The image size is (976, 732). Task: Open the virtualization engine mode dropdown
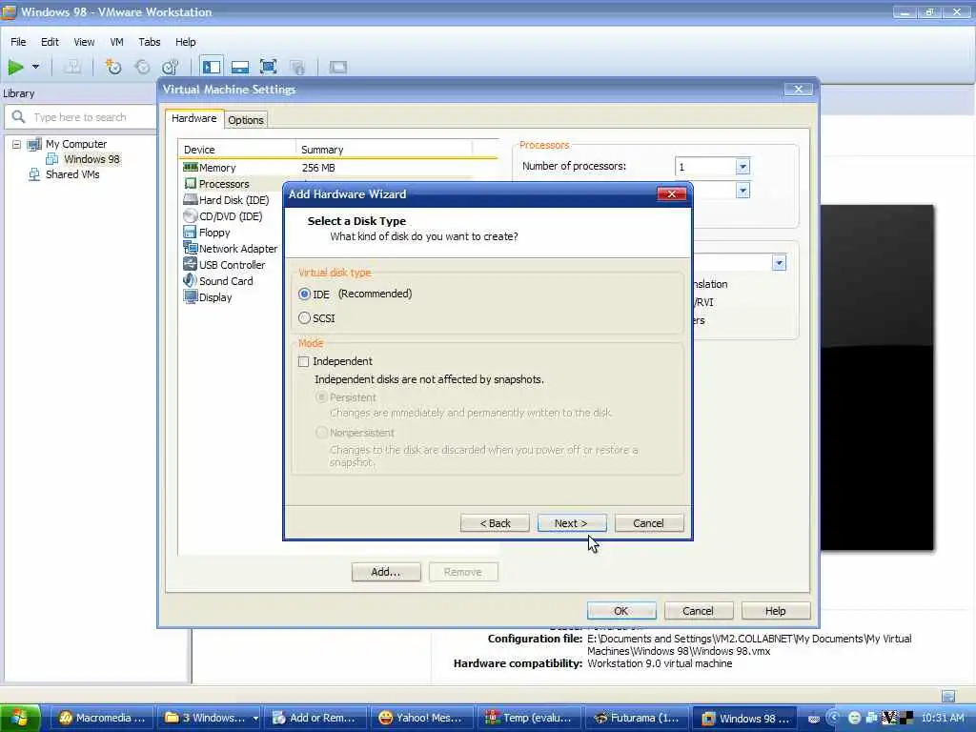[x=779, y=263]
